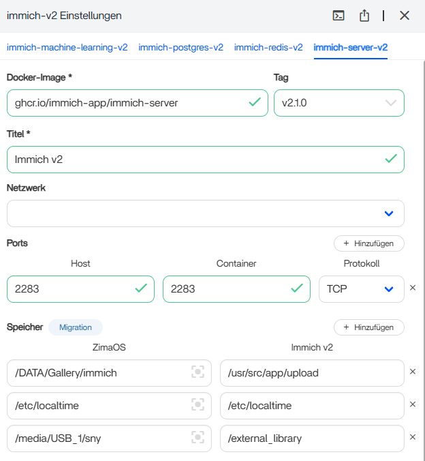This screenshot has height=461, width=425.
Task: Select the immich-redis-v2 tab
Action: tap(268, 48)
